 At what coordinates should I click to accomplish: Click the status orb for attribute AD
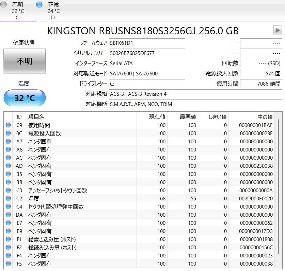[8, 166]
